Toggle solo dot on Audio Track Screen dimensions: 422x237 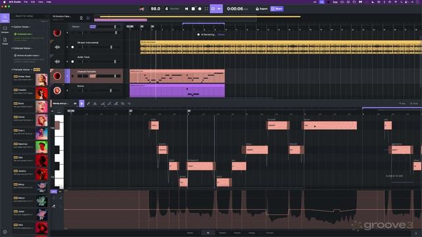73,61
